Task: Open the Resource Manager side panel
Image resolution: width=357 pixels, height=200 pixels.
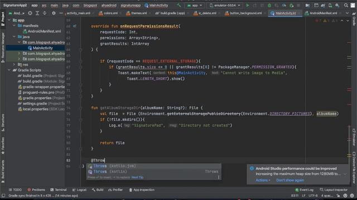Action: pyautogui.click(x=3, y=47)
